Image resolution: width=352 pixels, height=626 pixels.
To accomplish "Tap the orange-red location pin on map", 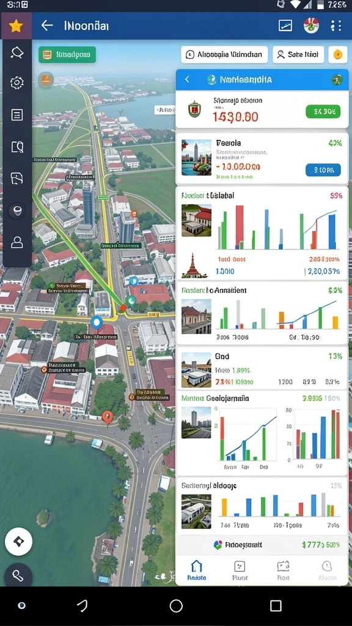I will coord(107,417).
